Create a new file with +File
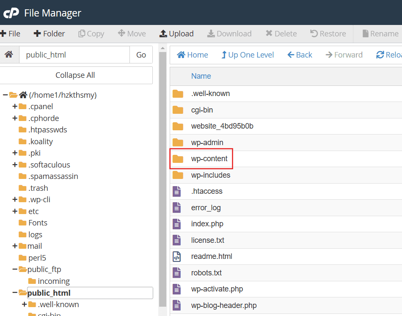The width and height of the screenshot is (402, 316). click(10, 33)
